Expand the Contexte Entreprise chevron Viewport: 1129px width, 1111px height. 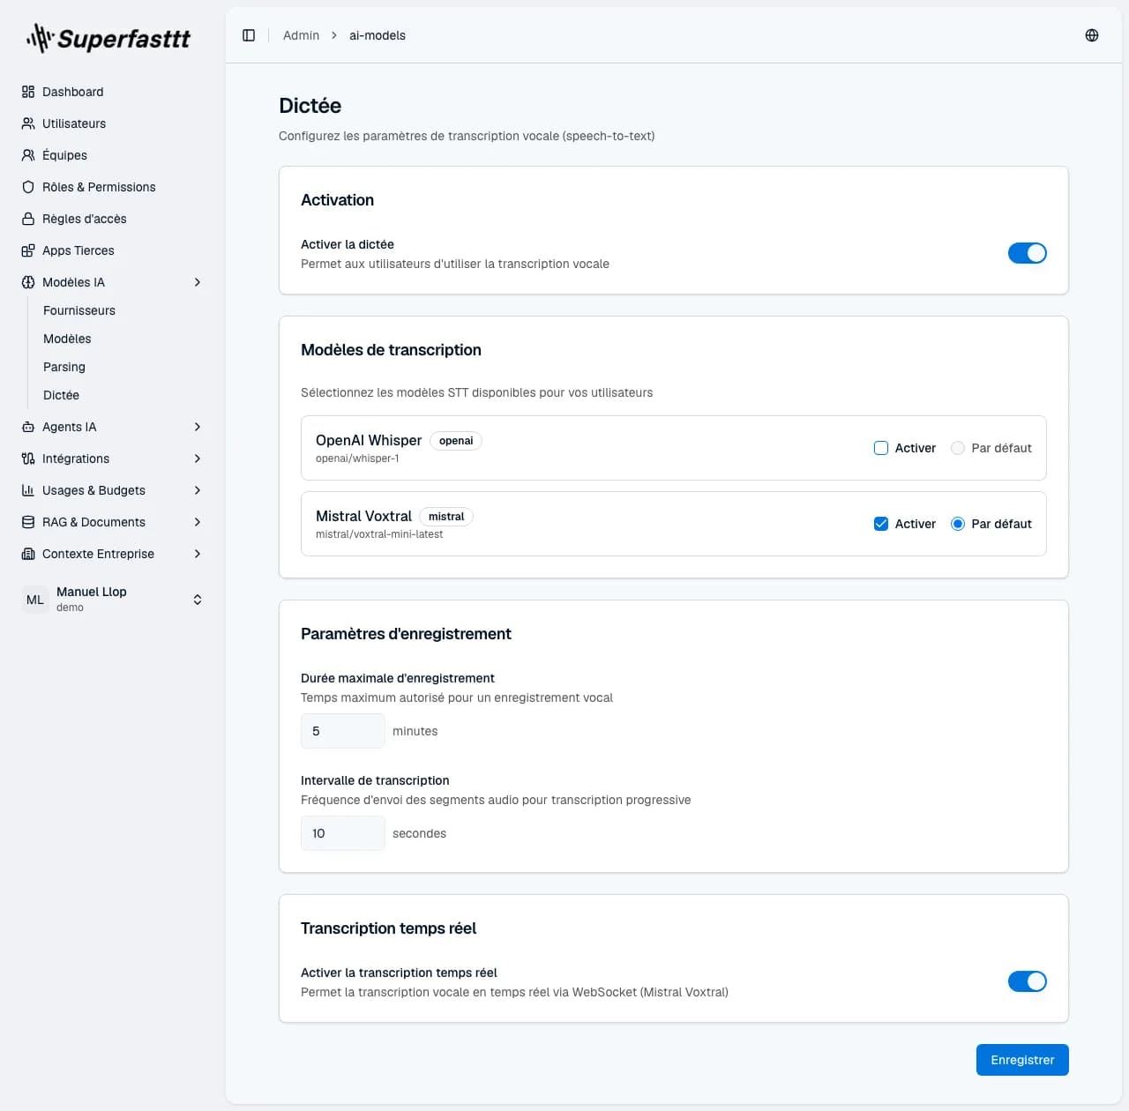tap(198, 554)
